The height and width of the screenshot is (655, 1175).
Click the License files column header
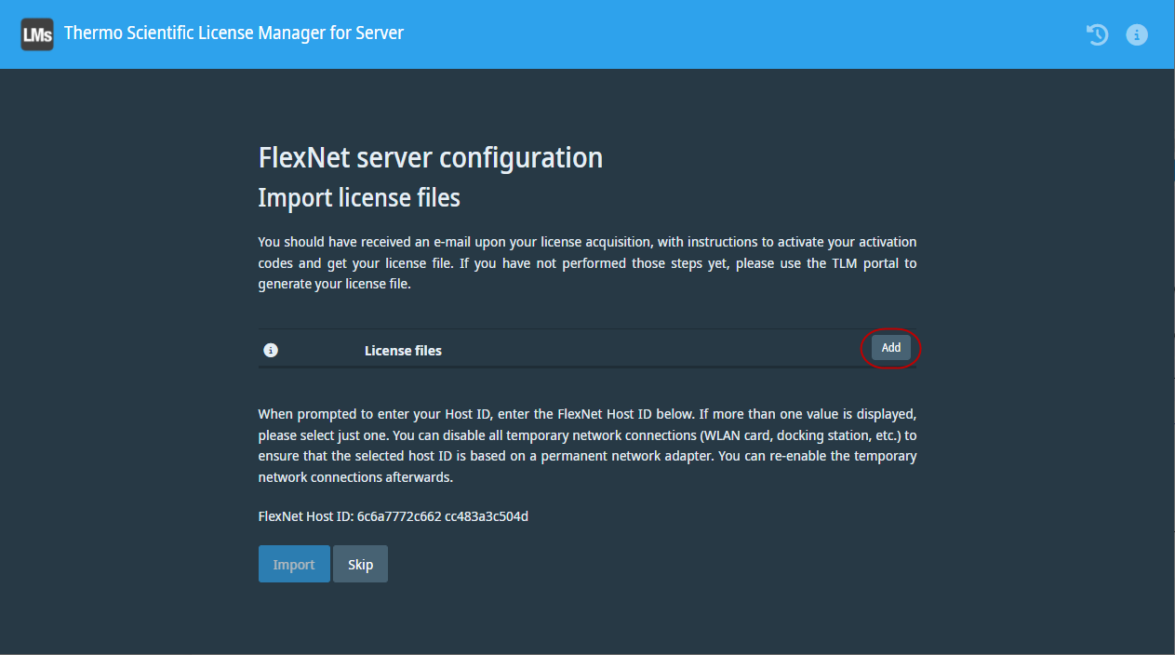coord(403,351)
